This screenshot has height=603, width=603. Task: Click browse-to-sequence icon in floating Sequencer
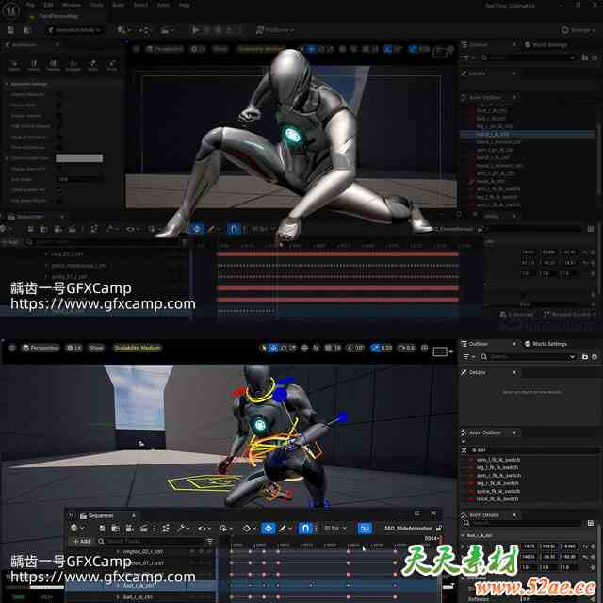point(115,529)
